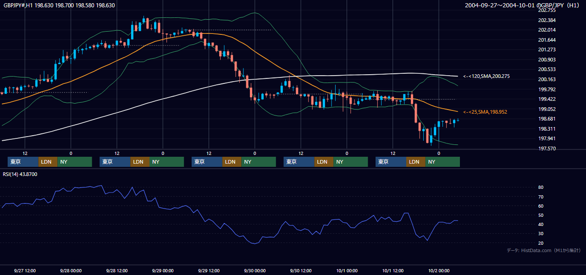Image resolution: width=586 pixels, height=275 pixels.
Task: Select the 9/27 12:00 time label
Action: 25,270
